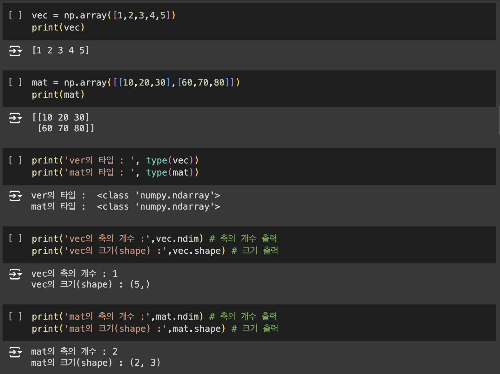Viewport: 500px width, 374px height.
Task: Open output options for the mat array output
Action: pos(16,118)
